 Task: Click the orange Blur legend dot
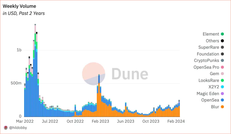[x=222, y=107]
